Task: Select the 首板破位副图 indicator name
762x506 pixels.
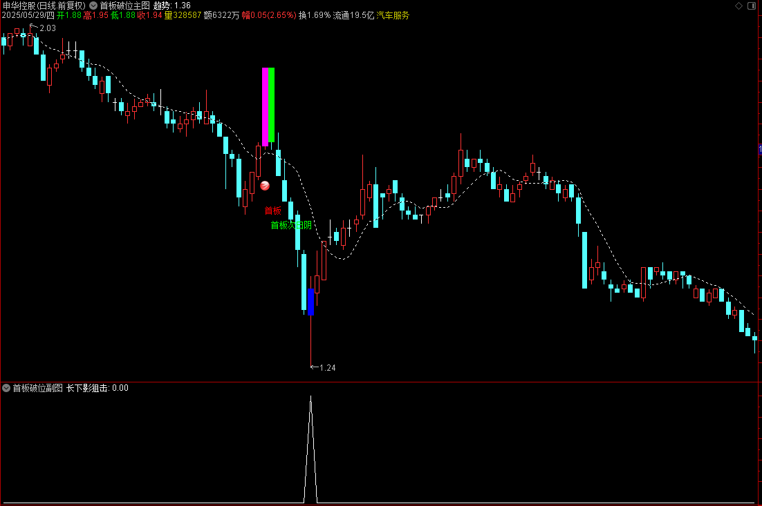Action: pyautogui.click(x=38, y=388)
